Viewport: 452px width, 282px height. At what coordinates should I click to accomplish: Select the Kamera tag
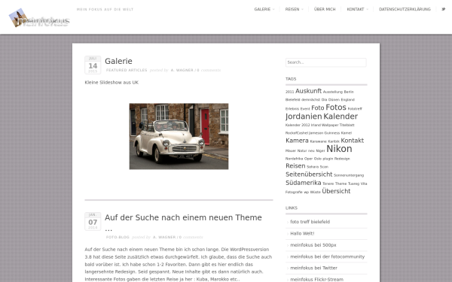[x=297, y=141]
